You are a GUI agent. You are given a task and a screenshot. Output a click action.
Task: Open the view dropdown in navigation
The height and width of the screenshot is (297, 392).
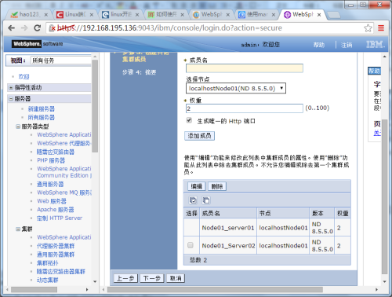tap(61, 60)
